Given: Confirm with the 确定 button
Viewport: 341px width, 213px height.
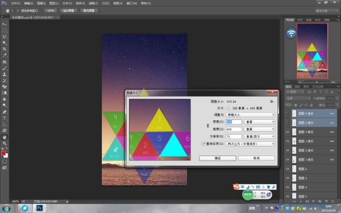Looking at the screenshot, I should (x=218, y=158).
